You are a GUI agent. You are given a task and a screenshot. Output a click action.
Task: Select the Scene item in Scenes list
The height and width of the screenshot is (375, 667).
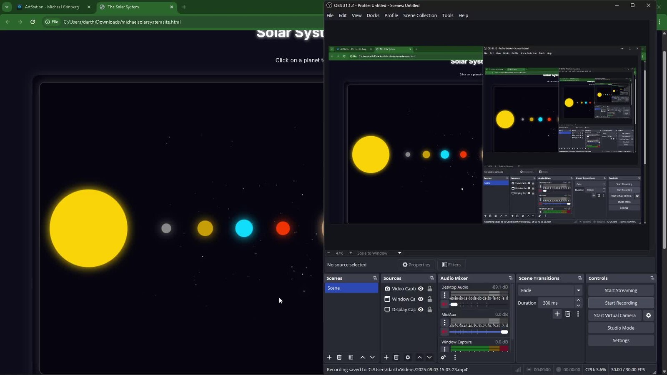(x=351, y=288)
